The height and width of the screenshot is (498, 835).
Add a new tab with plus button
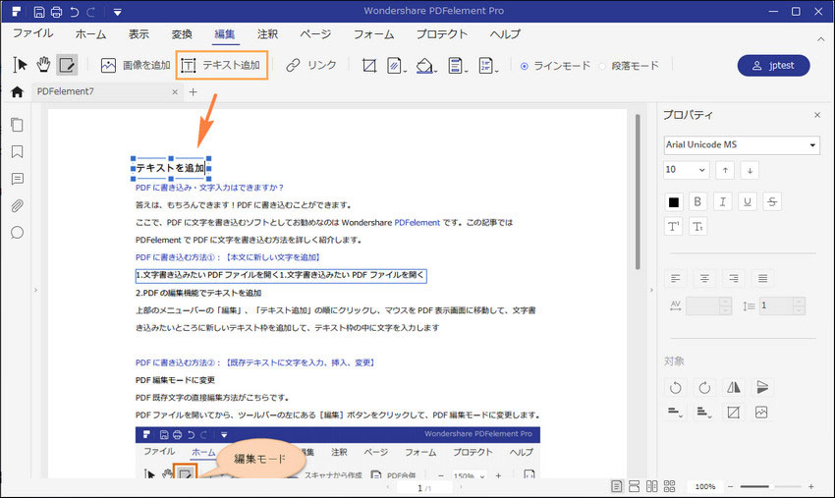pyautogui.click(x=193, y=92)
